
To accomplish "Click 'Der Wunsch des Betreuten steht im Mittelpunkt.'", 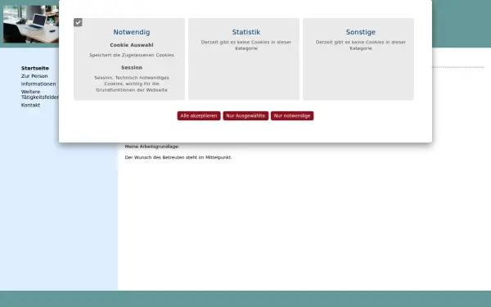I will coord(178,157).
